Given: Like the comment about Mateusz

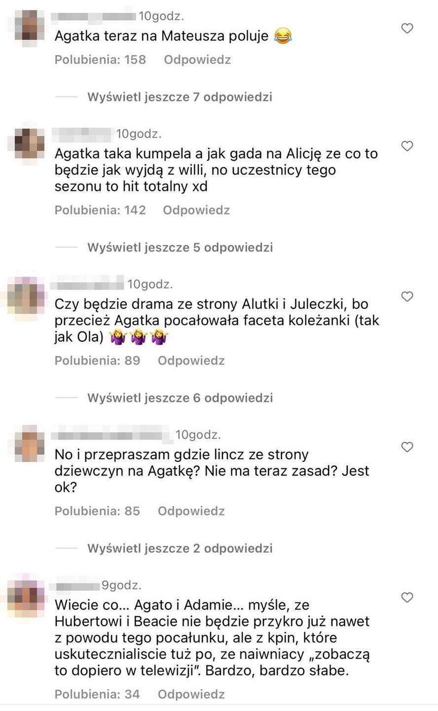Looking at the screenshot, I should pyautogui.click(x=407, y=29).
